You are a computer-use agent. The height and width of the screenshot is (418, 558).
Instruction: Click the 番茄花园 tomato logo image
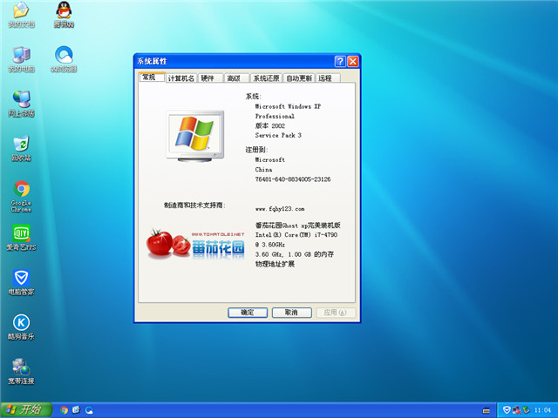click(x=195, y=244)
